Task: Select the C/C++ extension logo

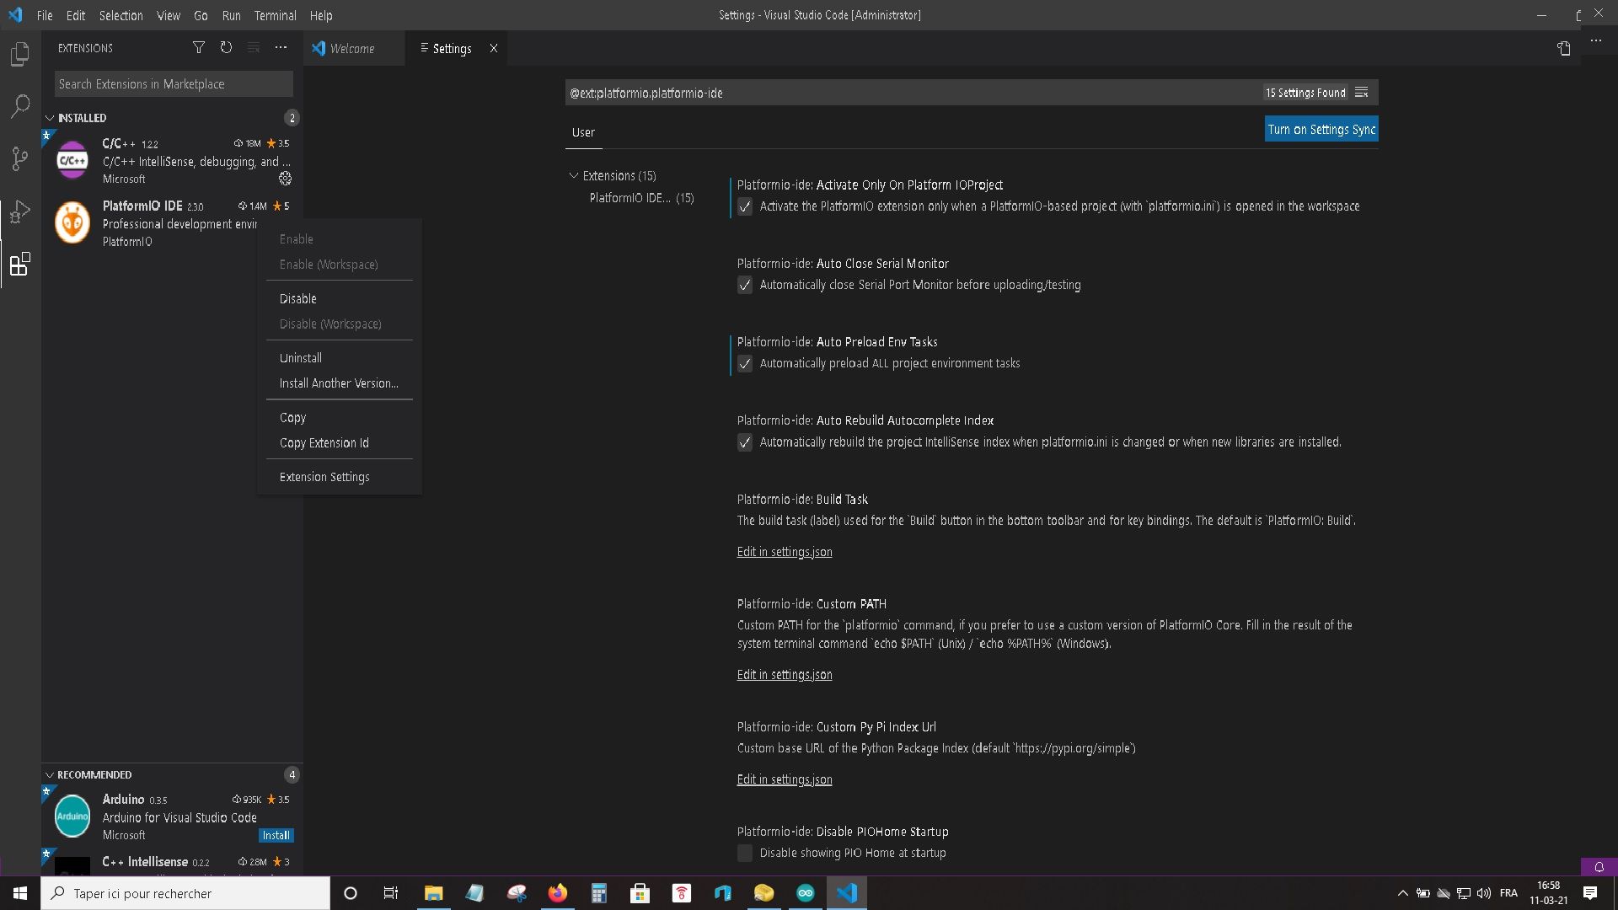Action: (x=72, y=160)
